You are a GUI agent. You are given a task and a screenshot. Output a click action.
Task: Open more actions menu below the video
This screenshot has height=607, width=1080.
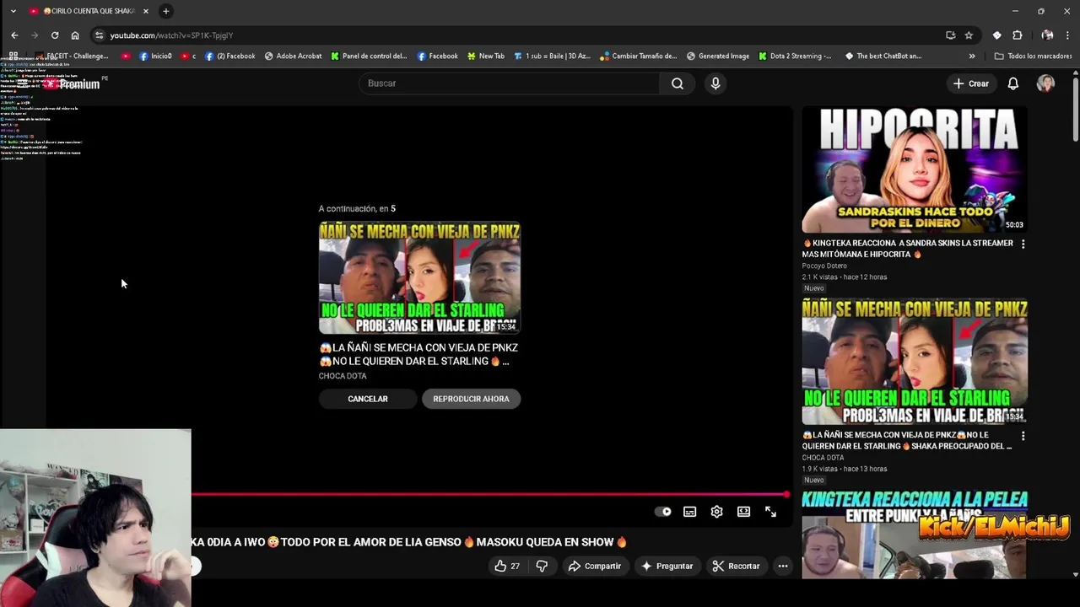coord(783,566)
